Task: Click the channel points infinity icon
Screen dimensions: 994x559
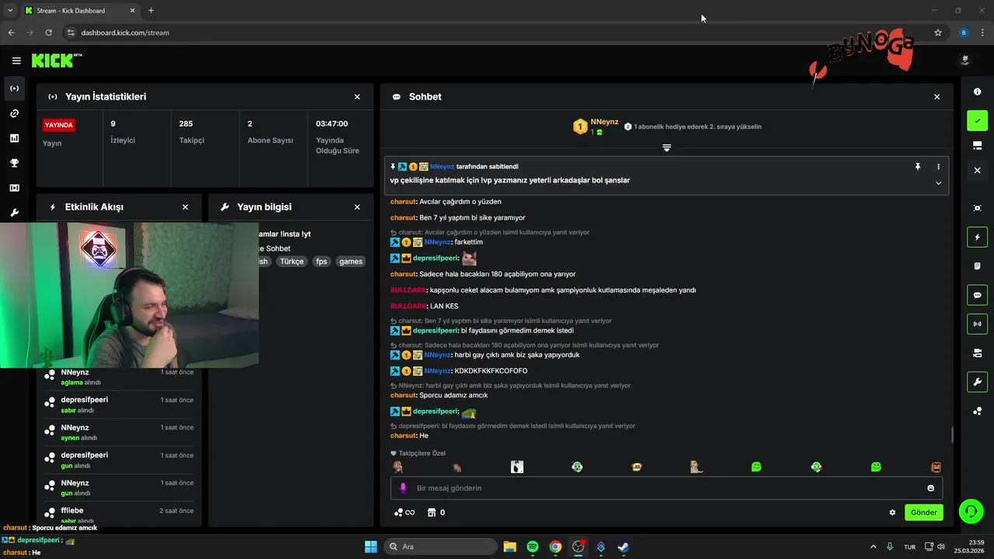Action: click(404, 512)
